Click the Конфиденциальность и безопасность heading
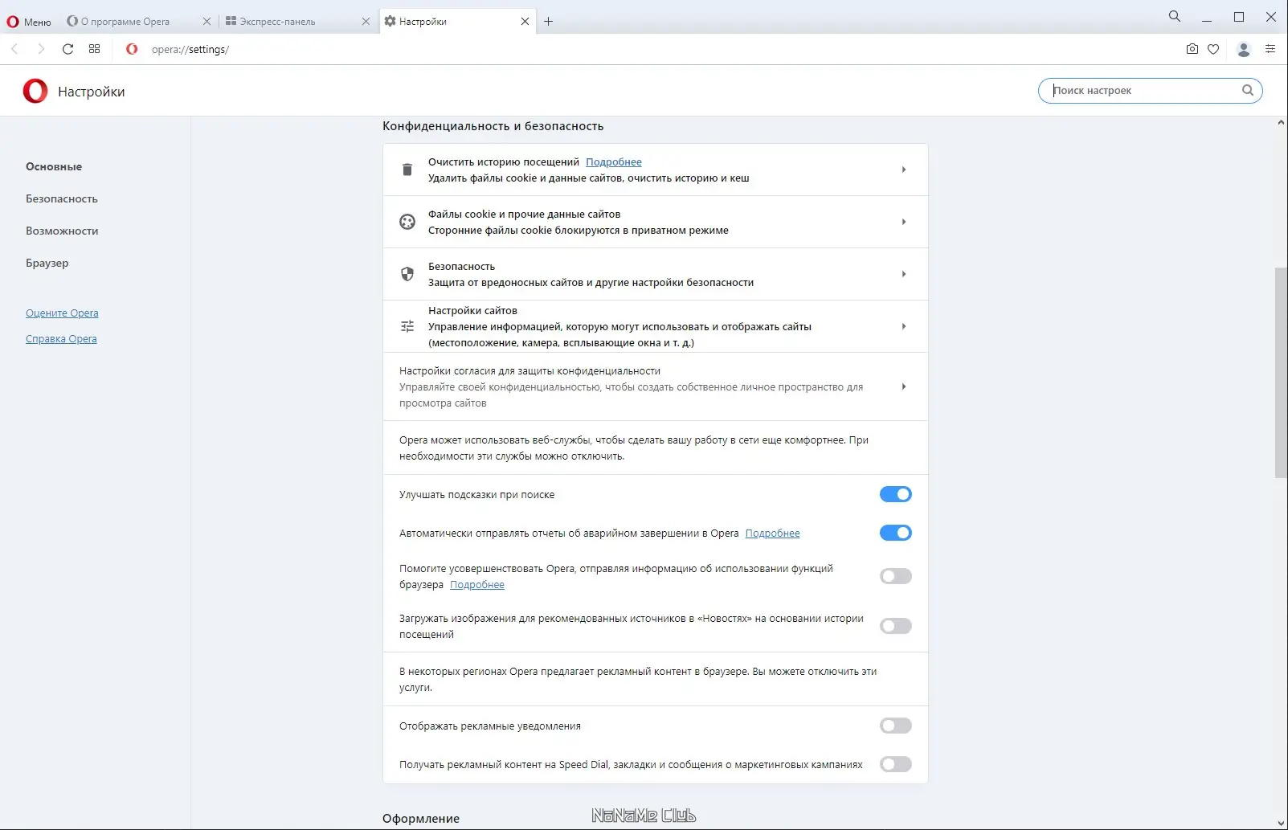This screenshot has height=830, width=1288. click(493, 126)
